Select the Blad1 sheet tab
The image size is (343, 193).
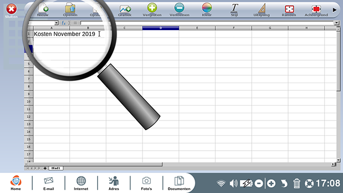(56, 168)
